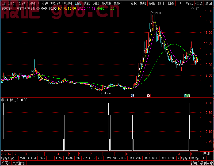The width and height of the screenshot is (214, 166).
Task: Click the window layout icon beside 分时
Action: (3, 3)
